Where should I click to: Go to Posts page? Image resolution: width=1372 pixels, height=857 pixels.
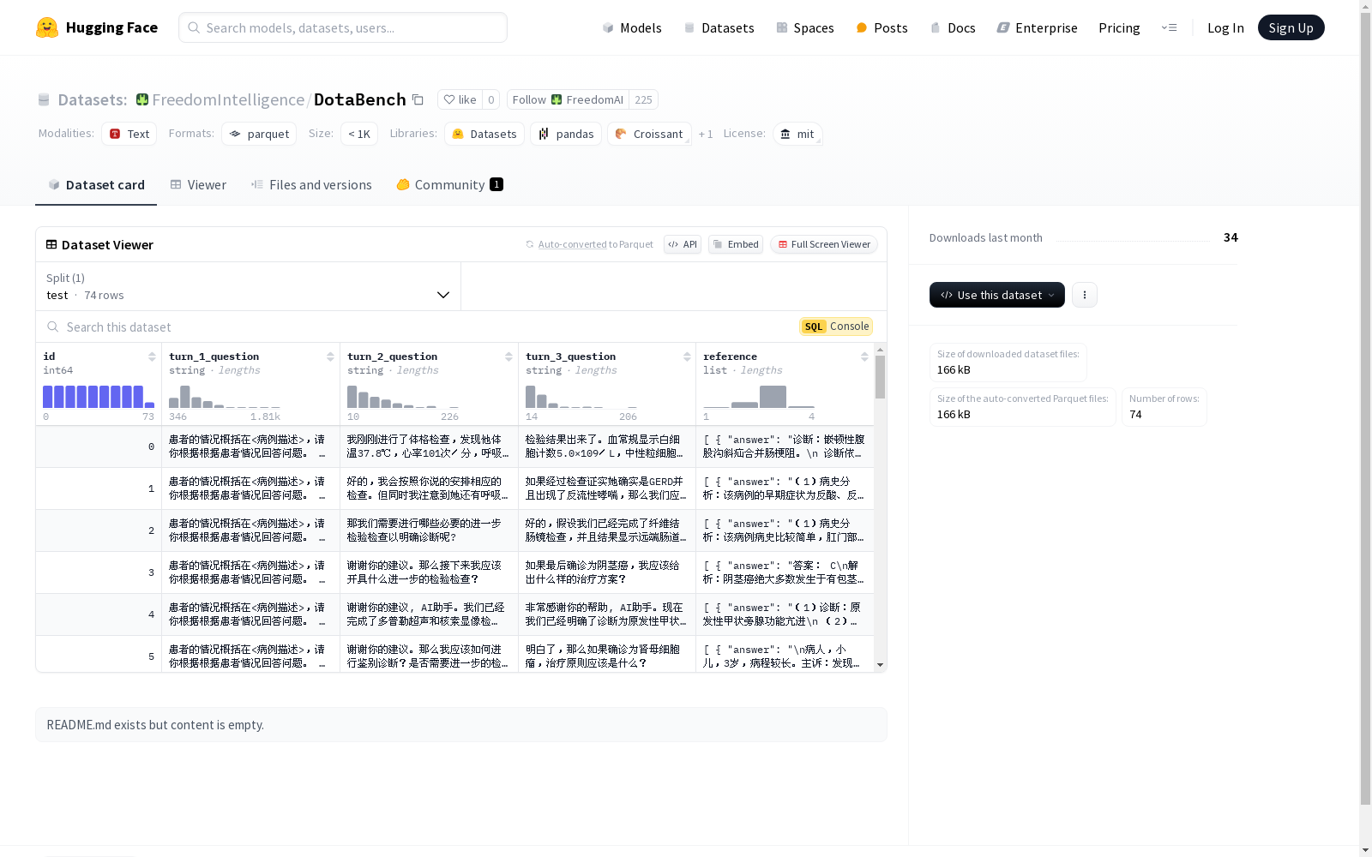point(882,27)
